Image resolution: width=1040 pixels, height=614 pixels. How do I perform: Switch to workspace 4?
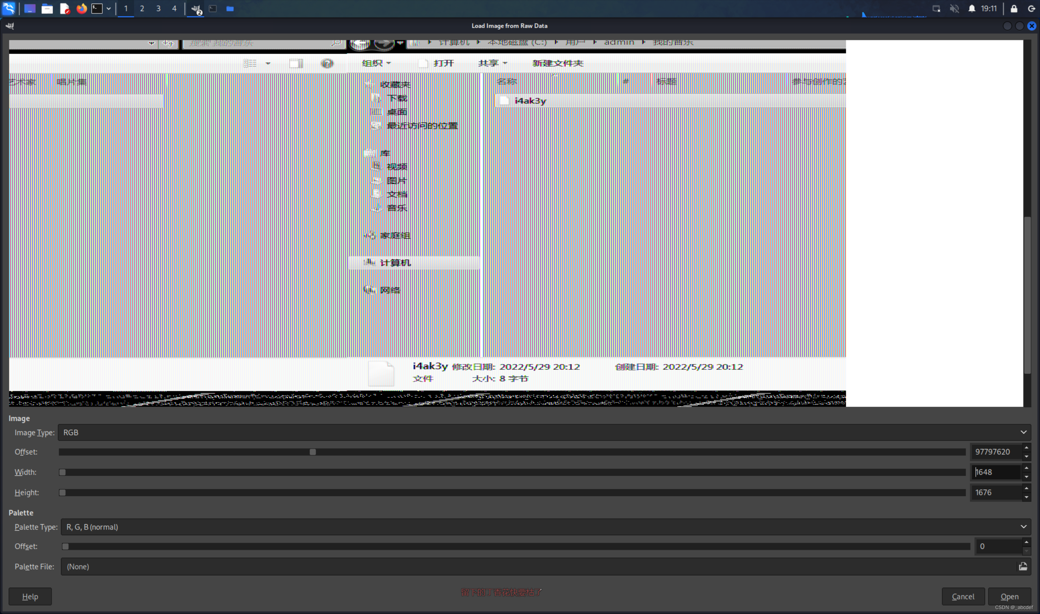[x=174, y=8]
